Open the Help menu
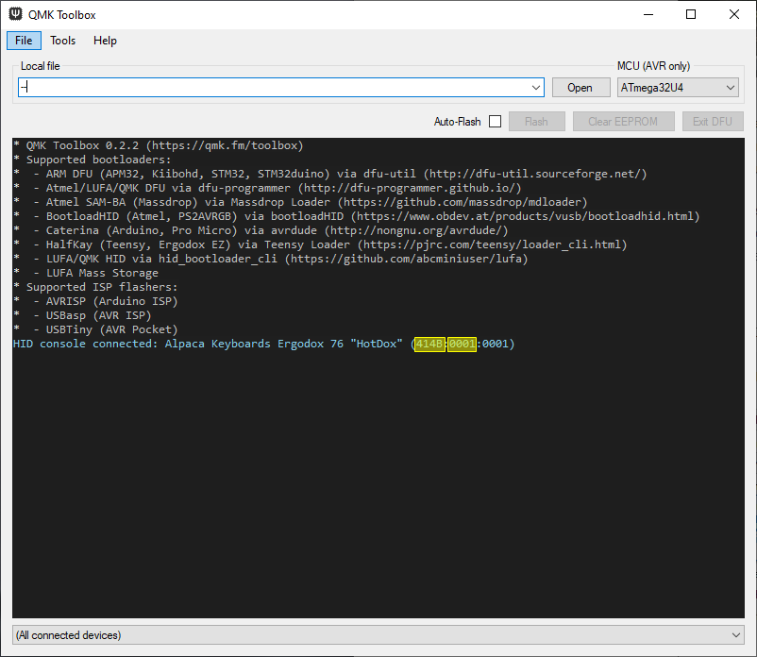 105,41
